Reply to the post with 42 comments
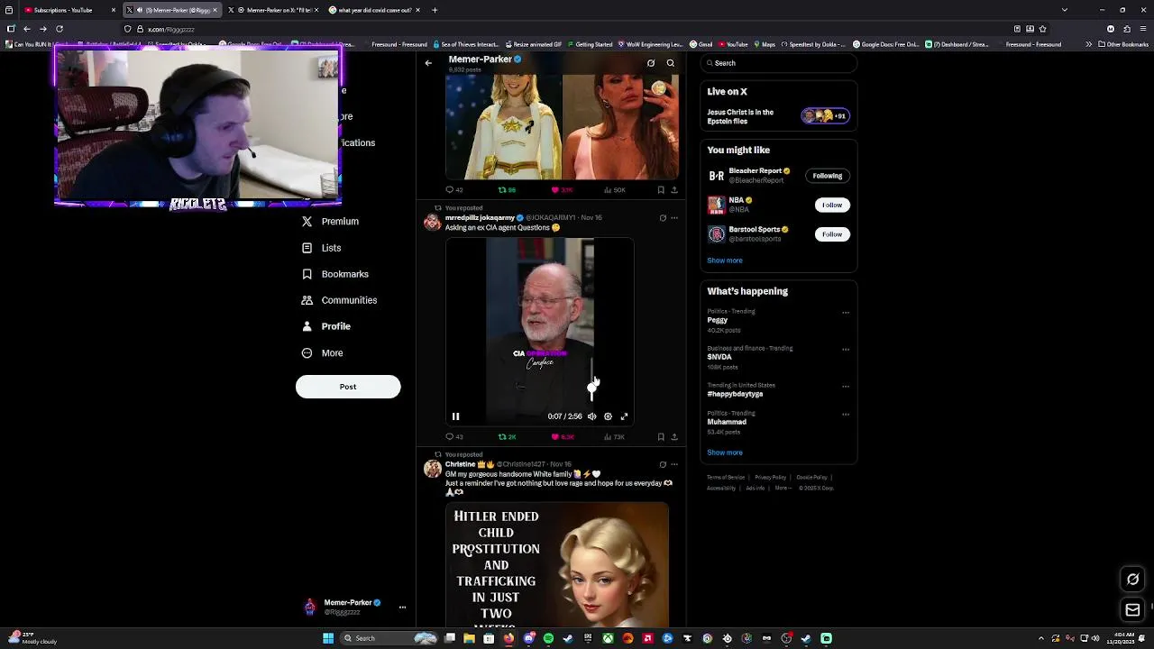Image resolution: width=1154 pixels, height=649 pixels. 454,190
